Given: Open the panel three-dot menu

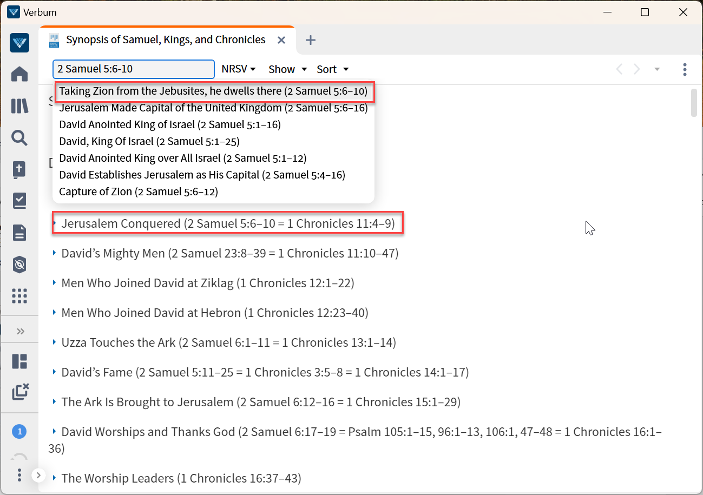Looking at the screenshot, I should (x=685, y=69).
